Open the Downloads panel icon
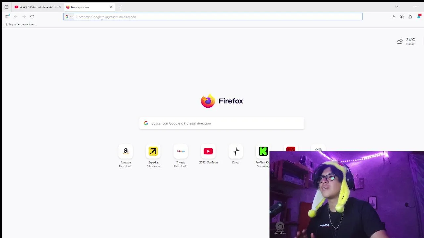 coord(393,17)
